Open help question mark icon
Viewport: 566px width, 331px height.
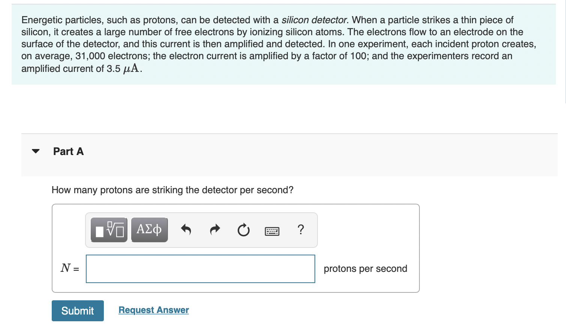(x=301, y=230)
